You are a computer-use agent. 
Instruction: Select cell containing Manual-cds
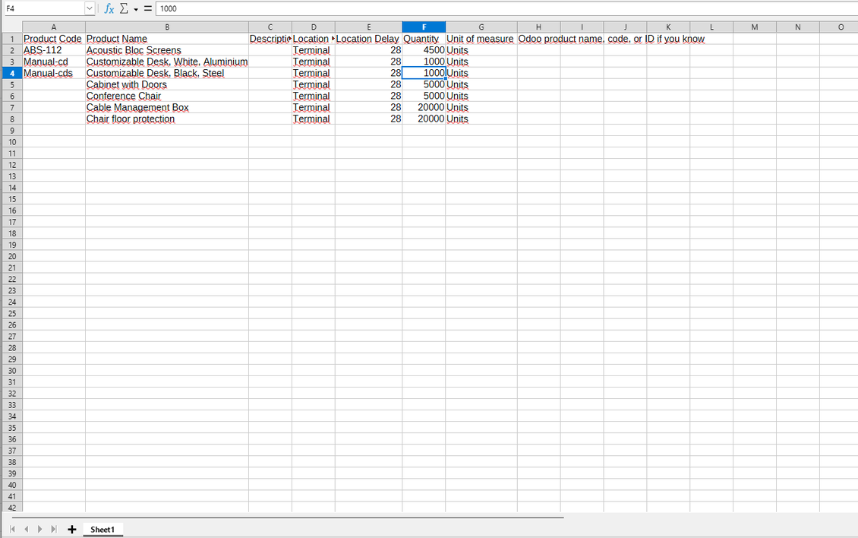(54, 73)
